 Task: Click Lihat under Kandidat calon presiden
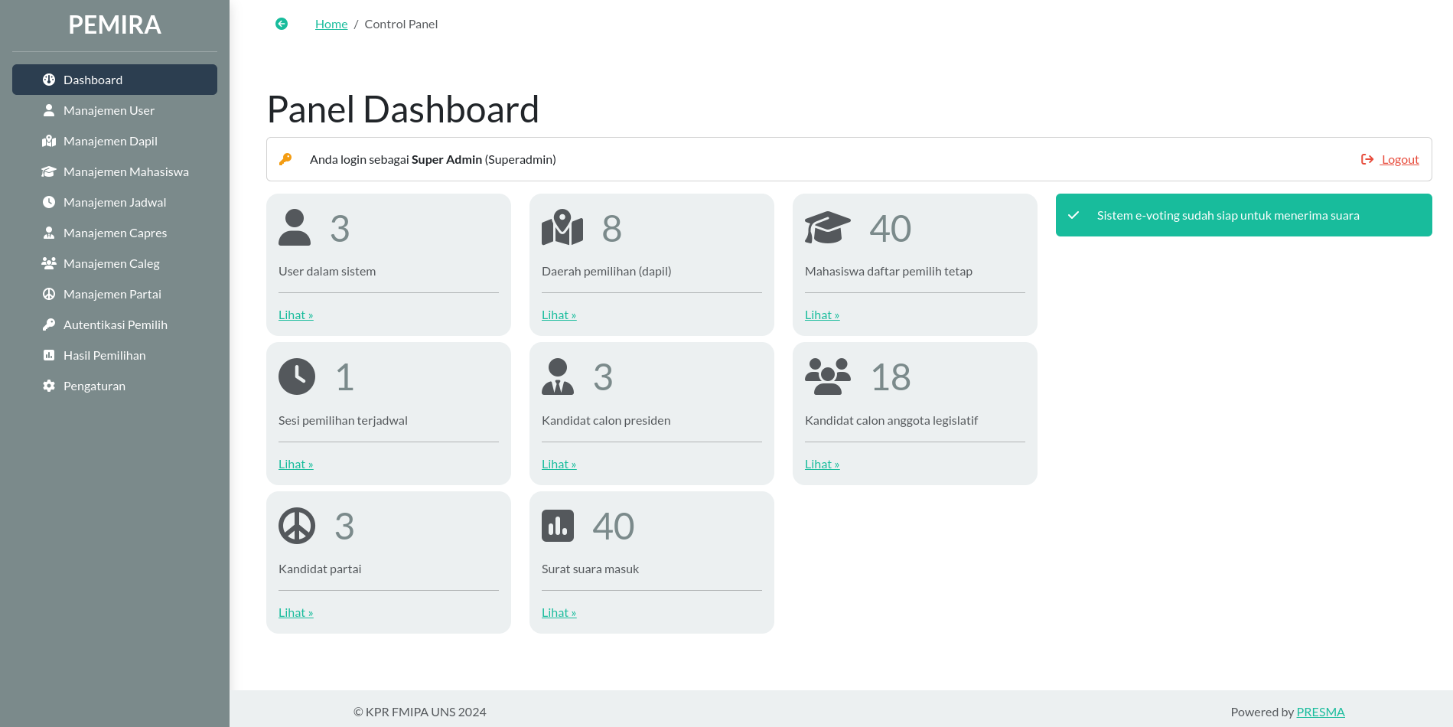pyautogui.click(x=559, y=464)
